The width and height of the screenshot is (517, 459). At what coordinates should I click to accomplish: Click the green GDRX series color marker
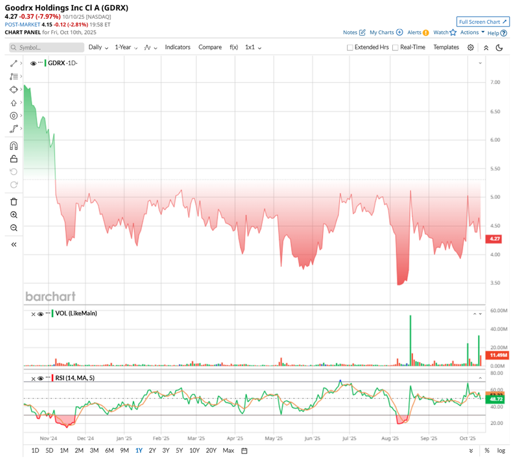pyautogui.click(x=45, y=63)
